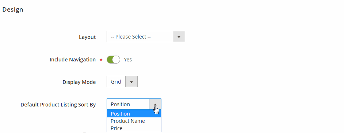Click the Layout dropdown arrow button
The height and width of the screenshot is (133, 344).
pyautogui.click(x=179, y=37)
